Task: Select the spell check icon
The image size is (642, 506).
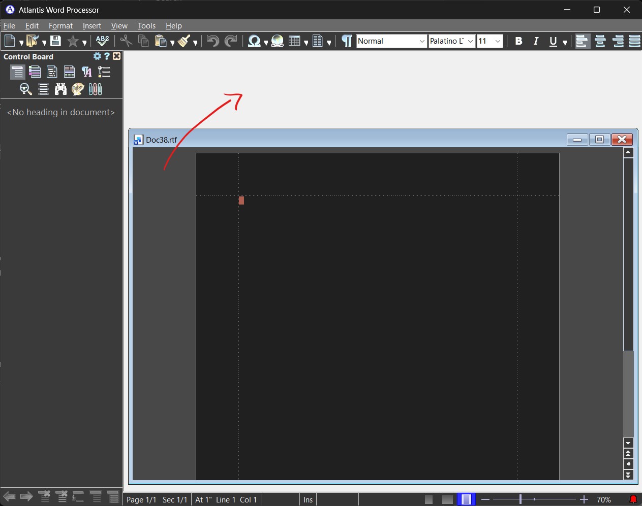Action: click(x=103, y=41)
